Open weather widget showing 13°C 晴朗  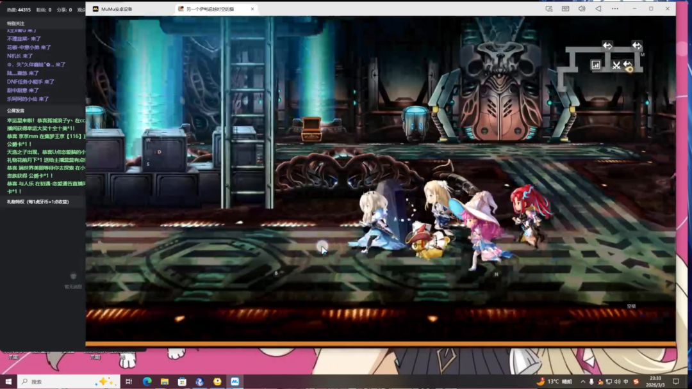click(x=554, y=381)
